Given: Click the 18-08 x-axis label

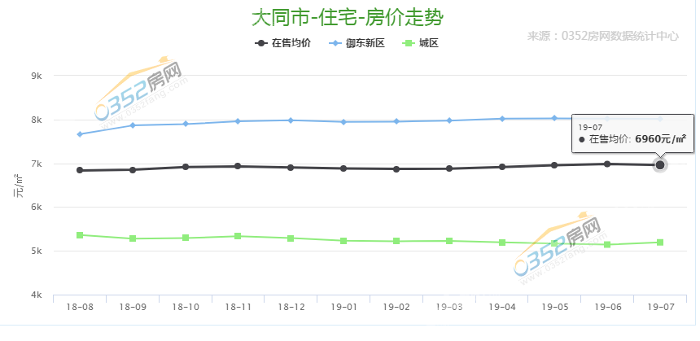Looking at the screenshot, I should coord(80,307).
